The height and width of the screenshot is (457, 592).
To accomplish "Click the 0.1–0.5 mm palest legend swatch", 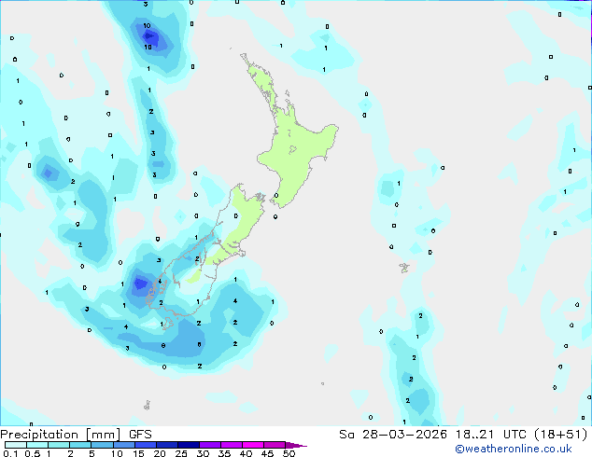I will (x=16, y=445).
